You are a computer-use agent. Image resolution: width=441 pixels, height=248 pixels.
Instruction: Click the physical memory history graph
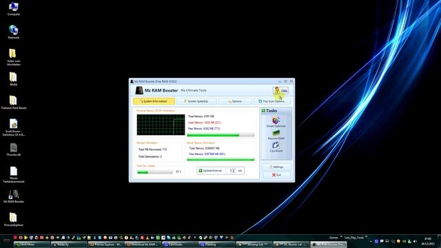(x=161, y=125)
